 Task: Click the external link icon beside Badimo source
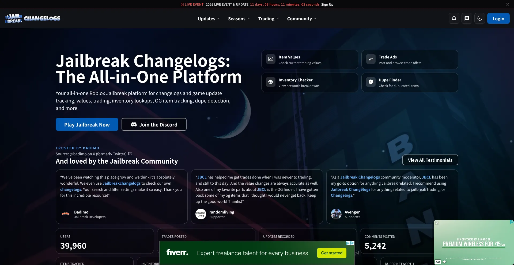130,154
